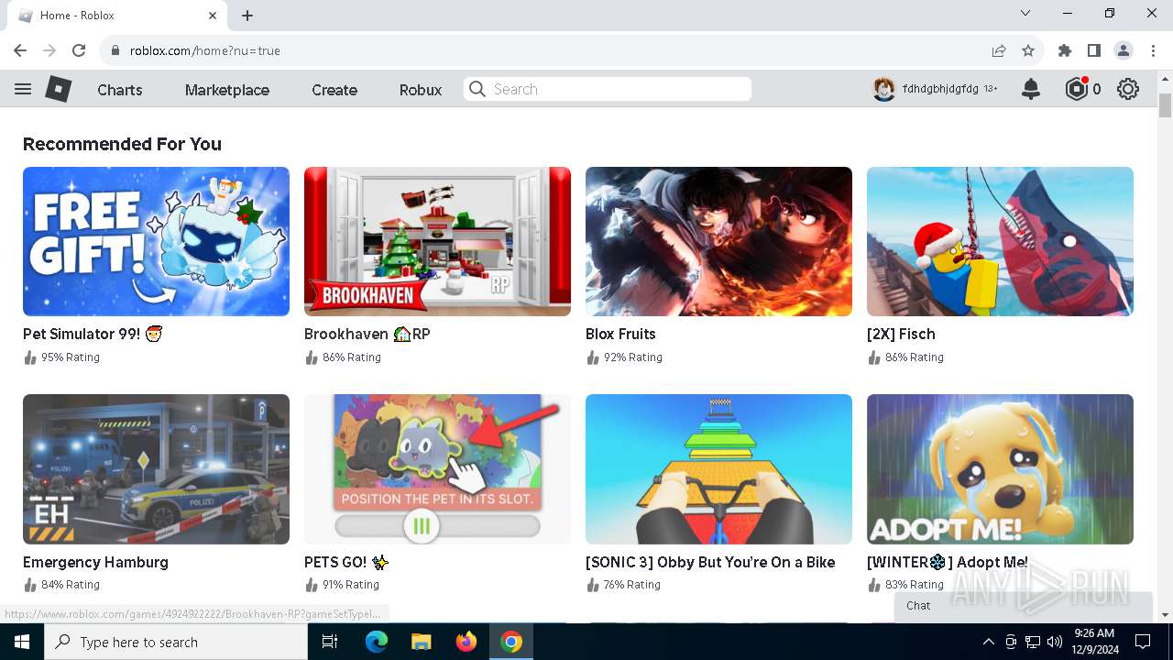The width and height of the screenshot is (1173, 660).
Task: Open the Chat panel
Action: pyautogui.click(x=1023, y=606)
